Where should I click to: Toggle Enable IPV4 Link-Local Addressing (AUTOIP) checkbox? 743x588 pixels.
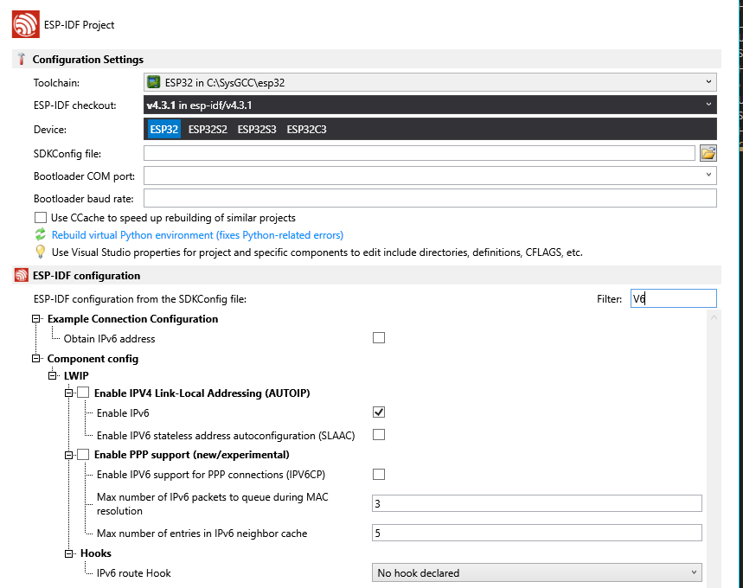click(x=83, y=393)
